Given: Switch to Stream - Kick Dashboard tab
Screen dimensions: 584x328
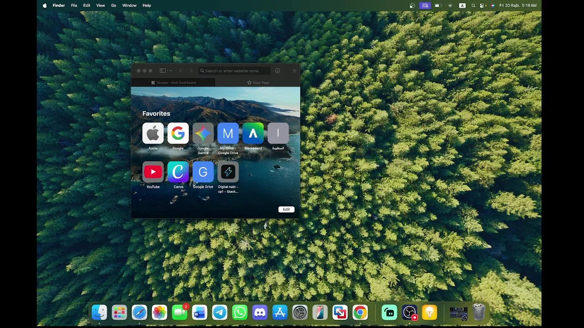Looking at the screenshot, I should [x=173, y=82].
